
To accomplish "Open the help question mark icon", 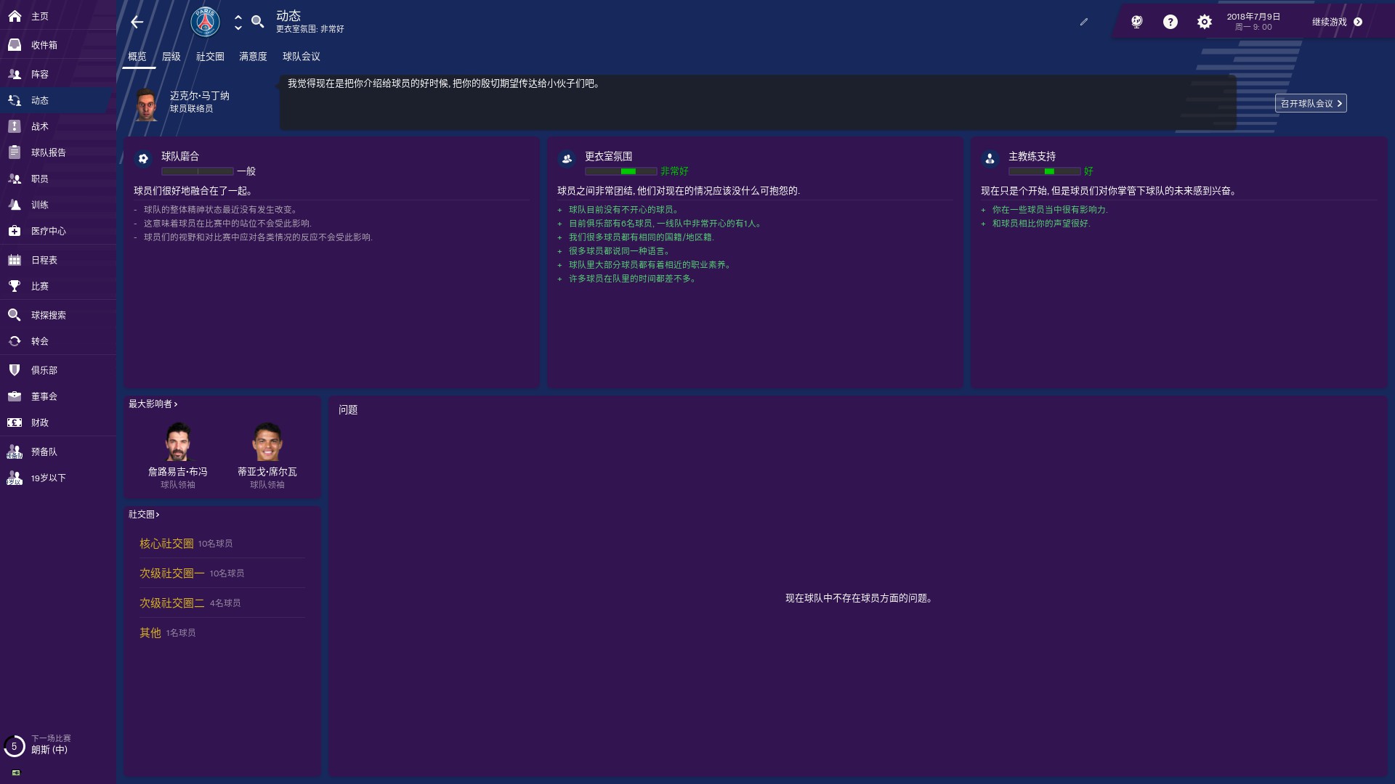I will click(1170, 22).
